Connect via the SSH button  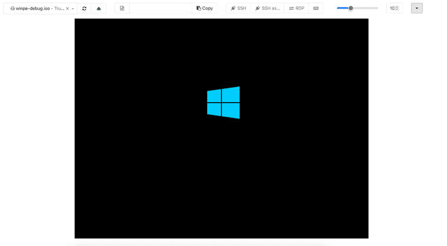click(238, 8)
